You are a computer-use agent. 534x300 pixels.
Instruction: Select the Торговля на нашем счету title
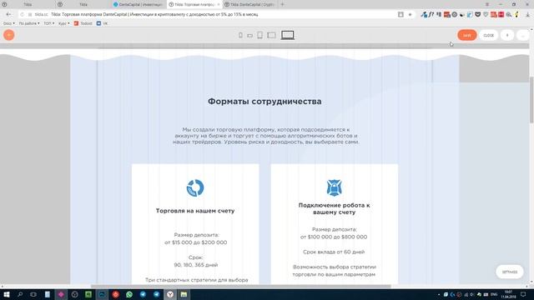pos(195,211)
